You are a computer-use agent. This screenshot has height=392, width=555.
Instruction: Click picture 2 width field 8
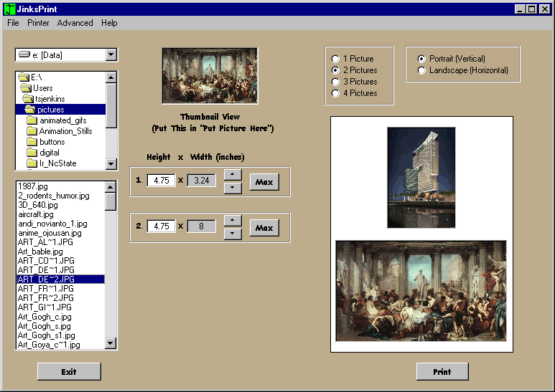[202, 226]
